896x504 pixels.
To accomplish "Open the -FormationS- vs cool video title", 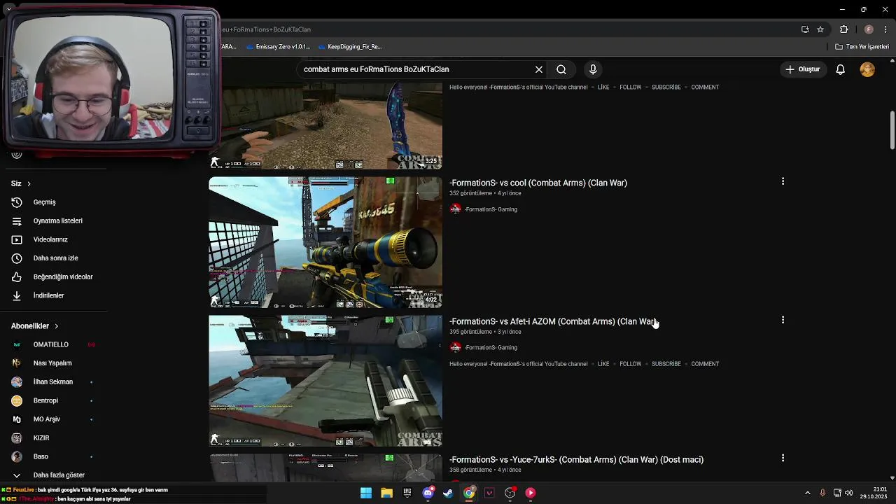I will pyautogui.click(x=538, y=183).
